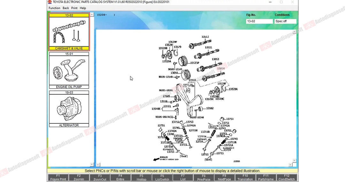Image resolution: width=345 pixels, height=182 pixels.
Task: Select part number 13579A in diagram
Action: [233, 89]
